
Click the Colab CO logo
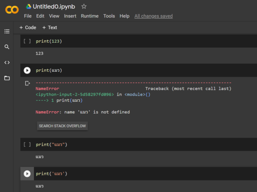coord(12,10)
